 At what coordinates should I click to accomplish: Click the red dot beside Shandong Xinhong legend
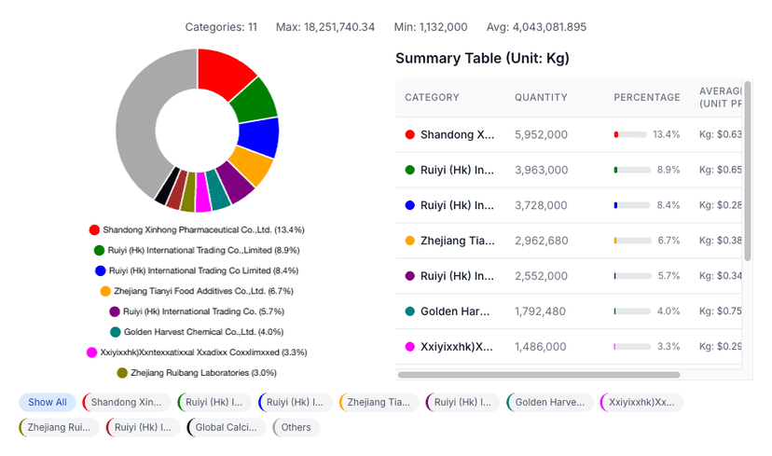[94, 229]
